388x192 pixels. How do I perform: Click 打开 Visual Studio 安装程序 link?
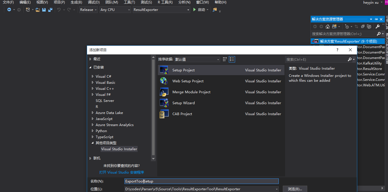(x=122, y=172)
